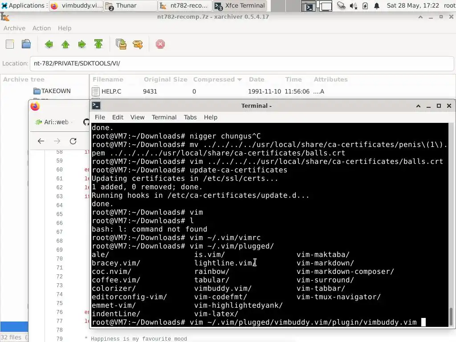
Task: Go up one folder with green arrow
Action: click(65, 44)
